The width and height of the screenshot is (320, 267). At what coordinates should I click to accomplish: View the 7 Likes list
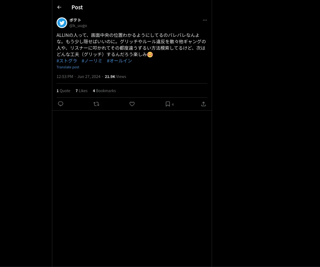click(x=82, y=91)
